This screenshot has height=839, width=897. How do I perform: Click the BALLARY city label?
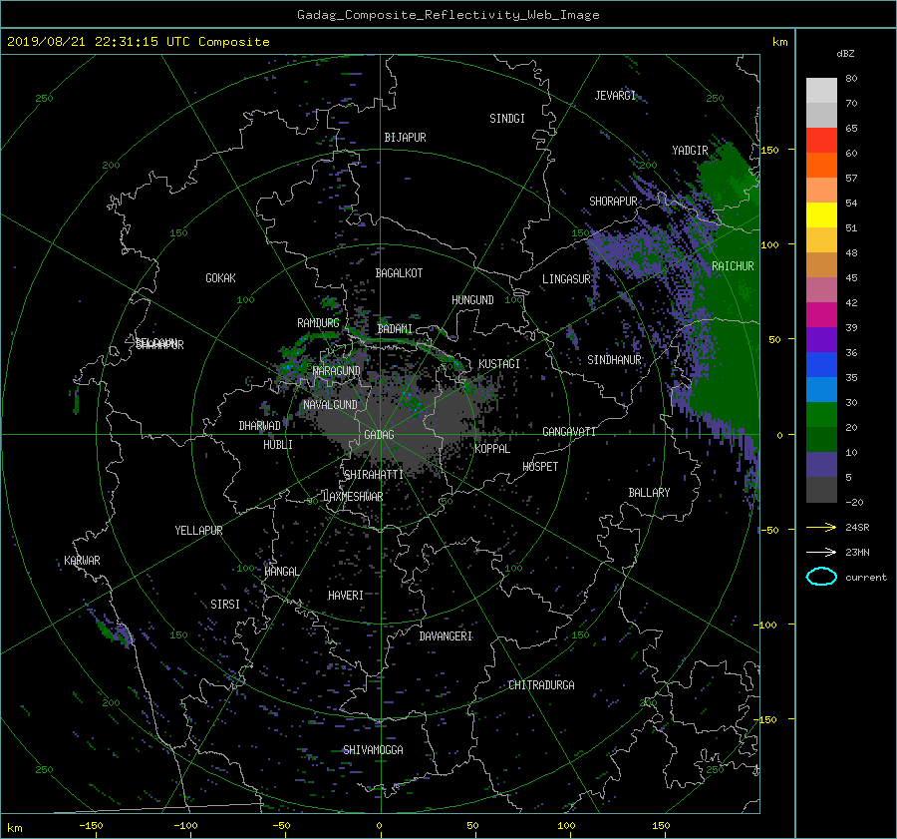point(649,493)
